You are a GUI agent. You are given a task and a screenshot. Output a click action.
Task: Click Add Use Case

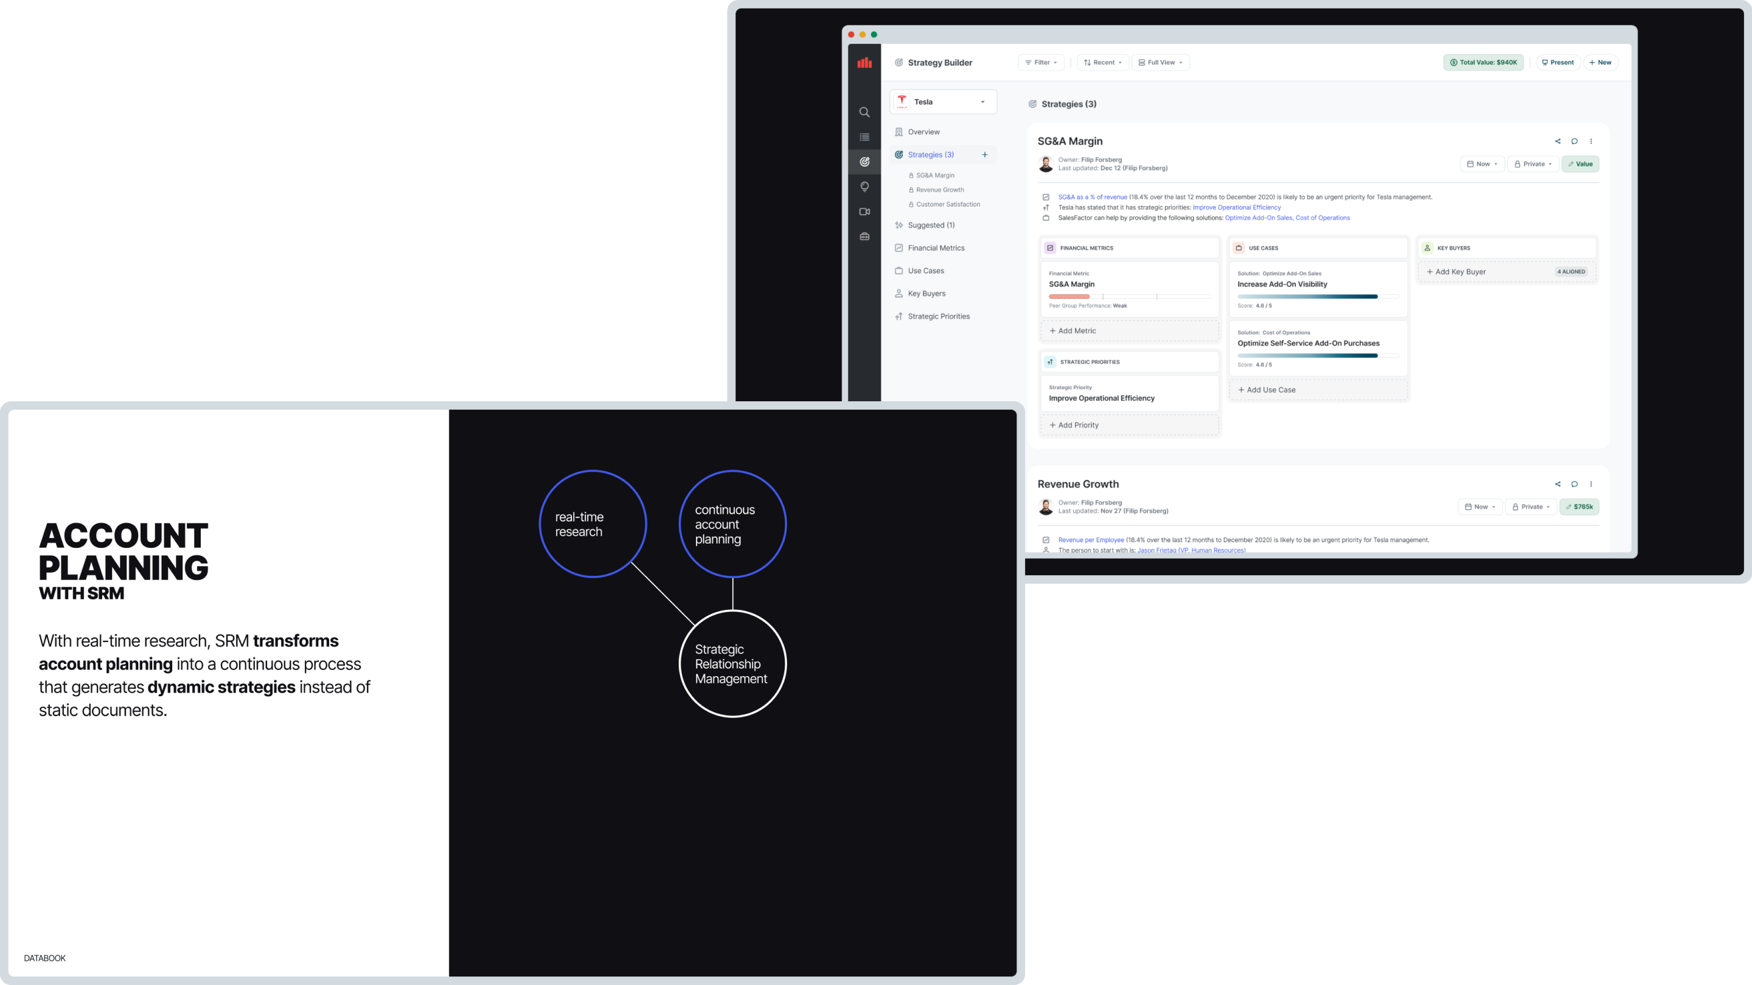tap(1318, 390)
